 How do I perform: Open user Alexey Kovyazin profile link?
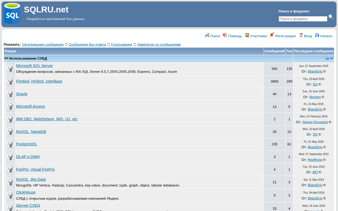pos(315,122)
